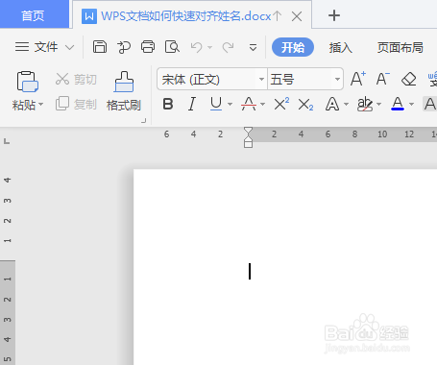Click the Save icon in quick toolbar

click(100, 47)
